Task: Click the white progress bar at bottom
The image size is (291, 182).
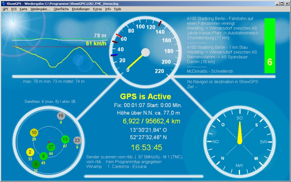Action: tap(144, 176)
